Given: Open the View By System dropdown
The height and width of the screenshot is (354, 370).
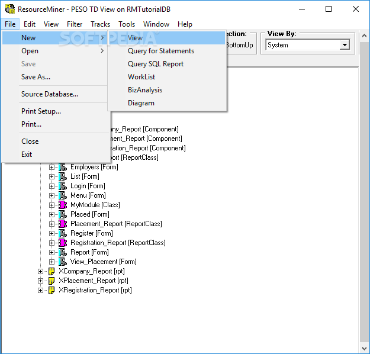Looking at the screenshot, I should tap(345, 45).
